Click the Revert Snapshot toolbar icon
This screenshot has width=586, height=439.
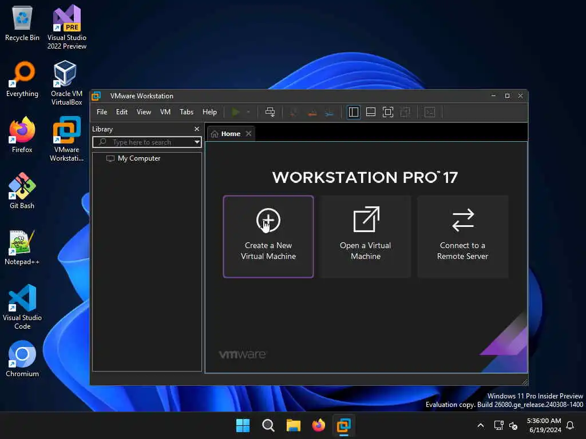point(312,112)
